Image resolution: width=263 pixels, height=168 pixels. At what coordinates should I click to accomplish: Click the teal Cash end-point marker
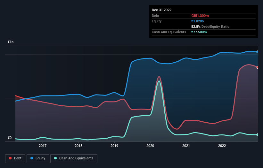pyautogui.click(x=258, y=135)
